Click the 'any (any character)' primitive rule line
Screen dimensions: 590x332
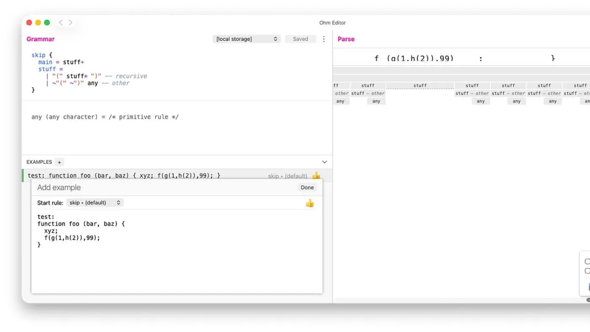click(105, 117)
